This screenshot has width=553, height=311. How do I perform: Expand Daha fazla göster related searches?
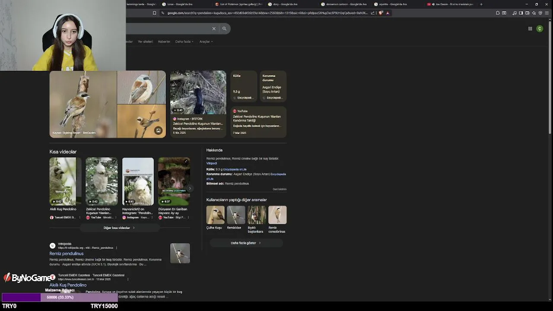(245, 243)
